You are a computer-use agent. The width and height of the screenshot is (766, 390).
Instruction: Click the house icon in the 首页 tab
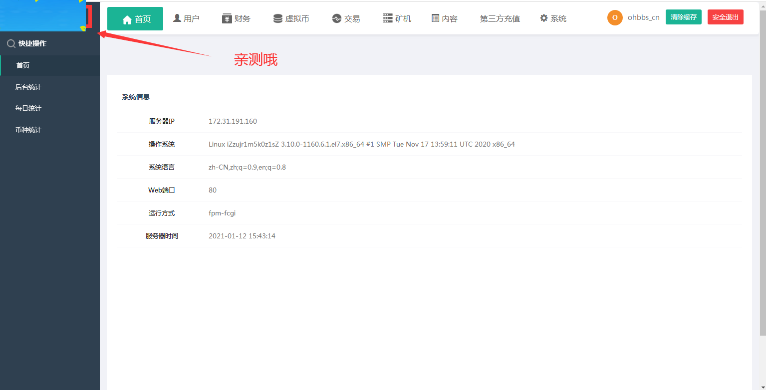click(127, 19)
